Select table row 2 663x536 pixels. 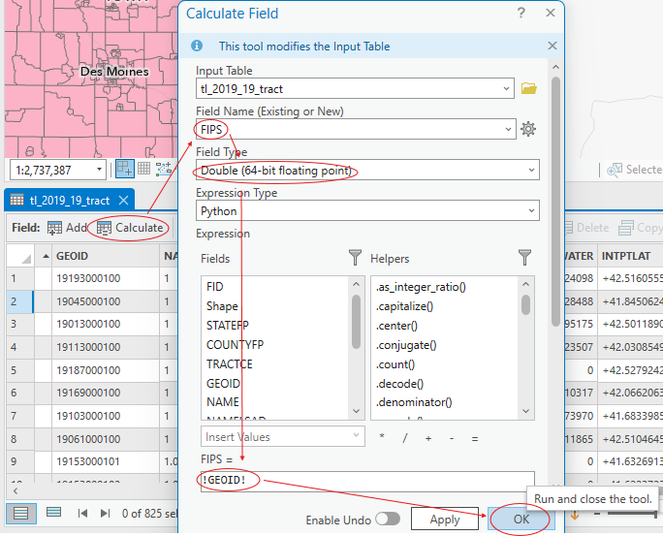pyautogui.click(x=19, y=301)
